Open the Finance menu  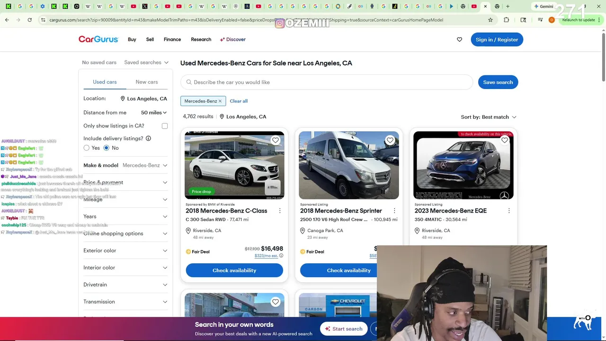click(x=172, y=39)
